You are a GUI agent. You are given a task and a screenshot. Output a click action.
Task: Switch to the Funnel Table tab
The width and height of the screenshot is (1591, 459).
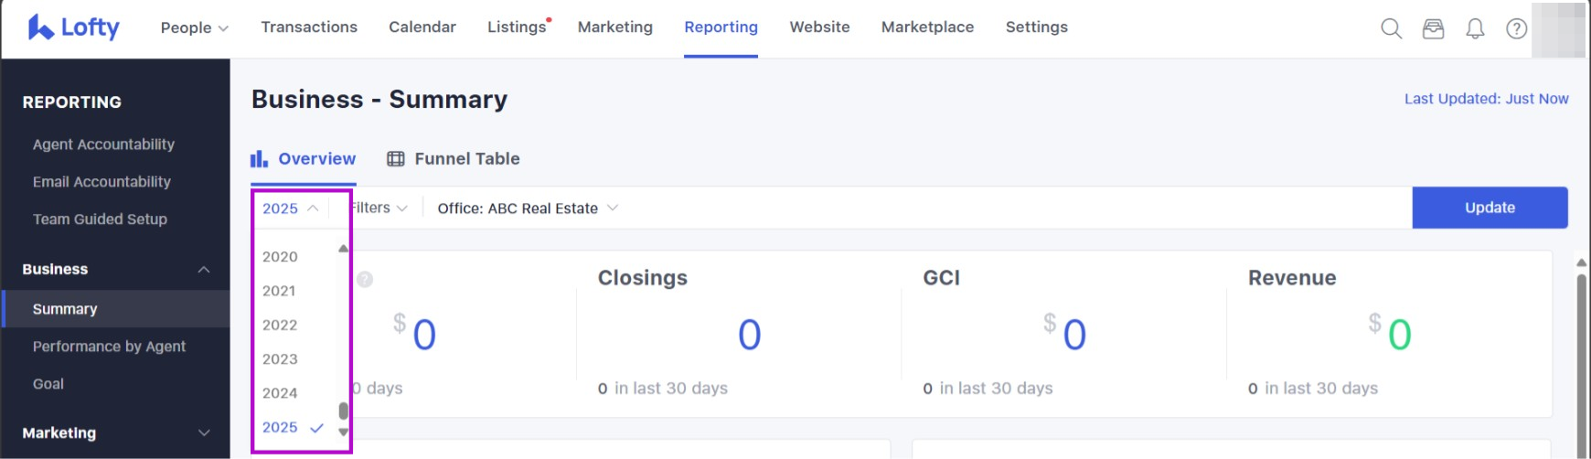point(466,159)
